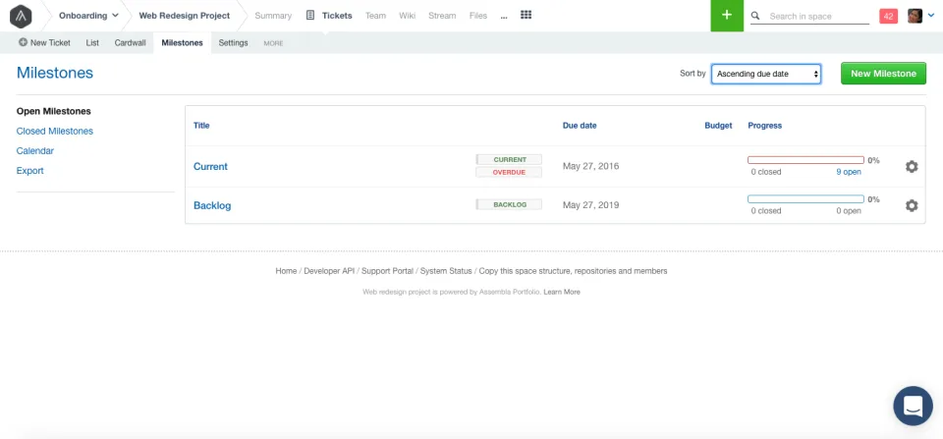This screenshot has height=439, width=943.
Task: Click the Current milestone progress bar
Action: click(x=805, y=160)
